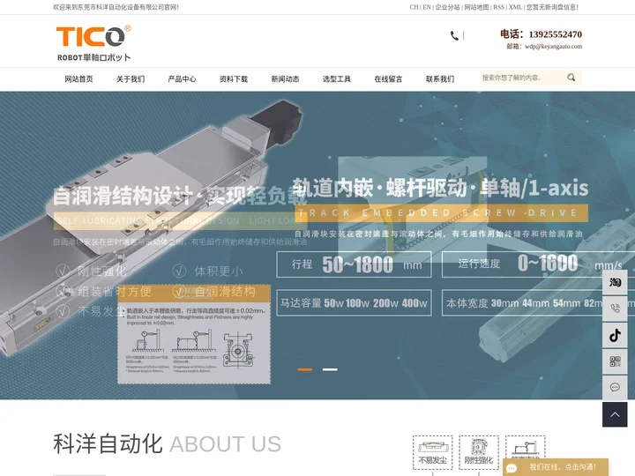Image resolution: width=635 pixels, height=476 pixels.
Task: Click 您暂无新询盘信息 link
Action: 552,7
